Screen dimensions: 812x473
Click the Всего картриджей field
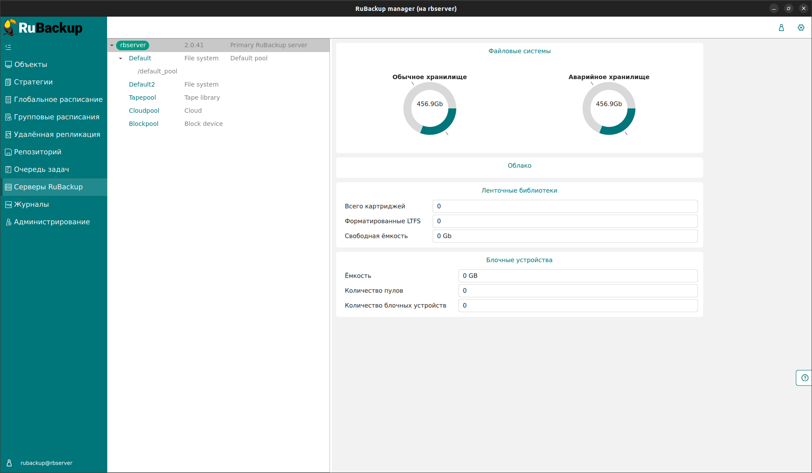coord(565,206)
